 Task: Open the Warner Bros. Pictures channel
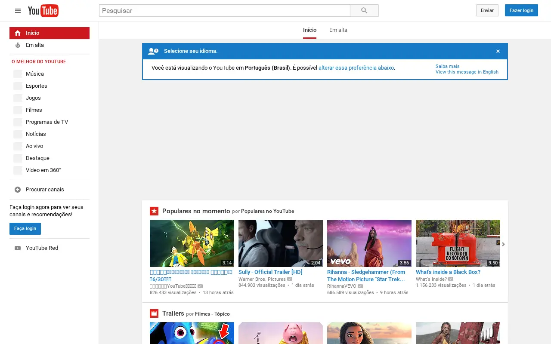(x=262, y=279)
